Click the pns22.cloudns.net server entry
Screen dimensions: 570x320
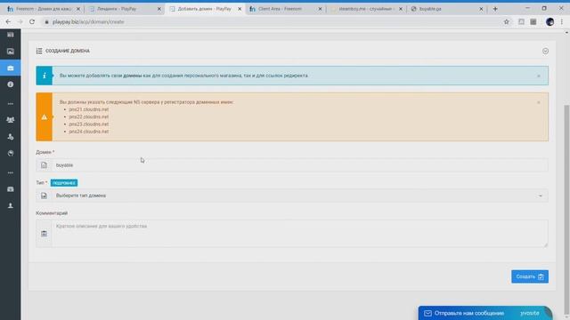tap(89, 116)
